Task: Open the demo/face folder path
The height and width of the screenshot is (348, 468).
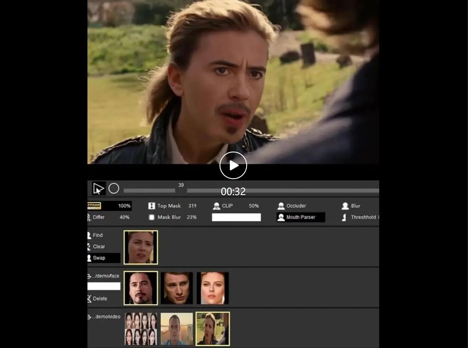Action: point(104,276)
